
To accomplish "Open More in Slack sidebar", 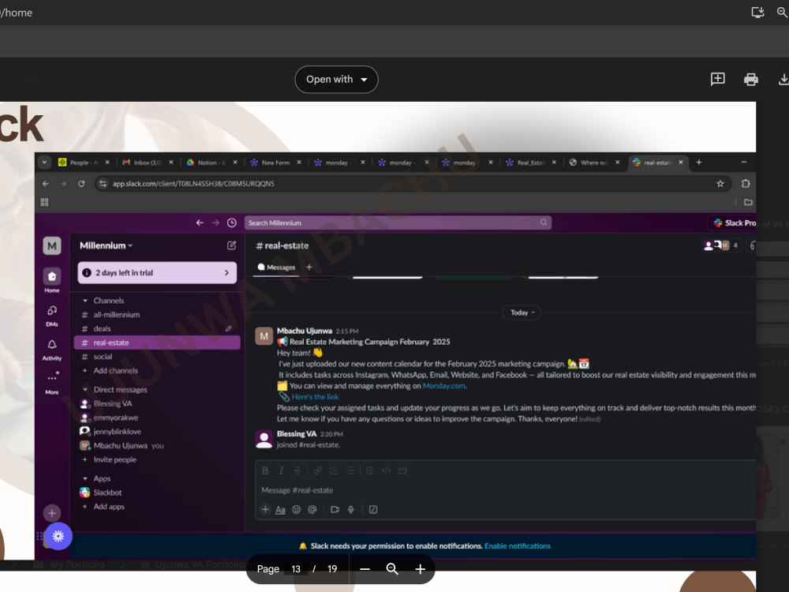I will coord(52,383).
